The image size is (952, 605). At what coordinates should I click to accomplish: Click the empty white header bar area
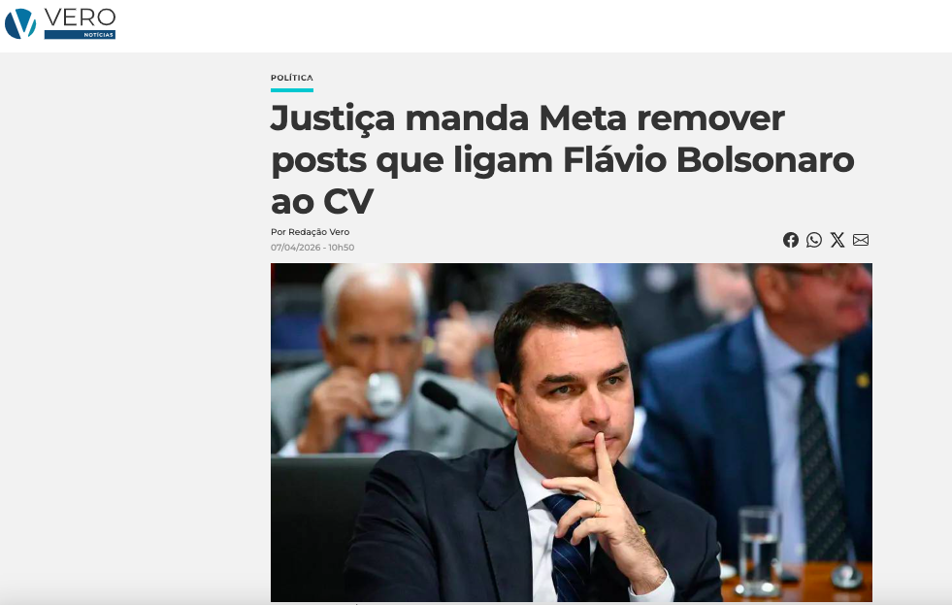pos(535,25)
